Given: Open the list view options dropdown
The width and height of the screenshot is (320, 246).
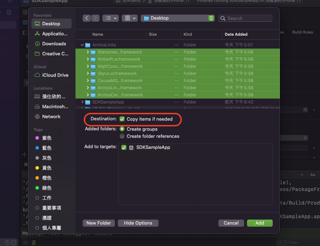Looking at the screenshot, I should pos(110,18).
